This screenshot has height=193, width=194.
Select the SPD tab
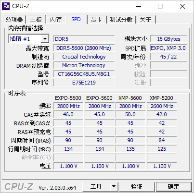(x=76, y=19)
